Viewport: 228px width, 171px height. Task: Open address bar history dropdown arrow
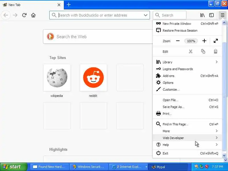[x=146, y=15]
